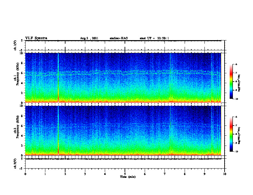Click the "5" label on the time axis
Screen dimensions: 253x195
pyautogui.click(x=125, y=174)
